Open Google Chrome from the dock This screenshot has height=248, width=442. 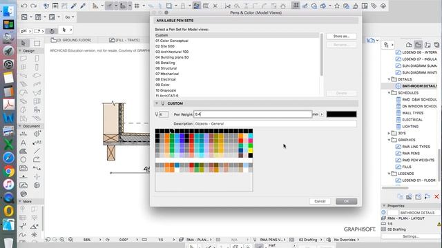coord(8,171)
